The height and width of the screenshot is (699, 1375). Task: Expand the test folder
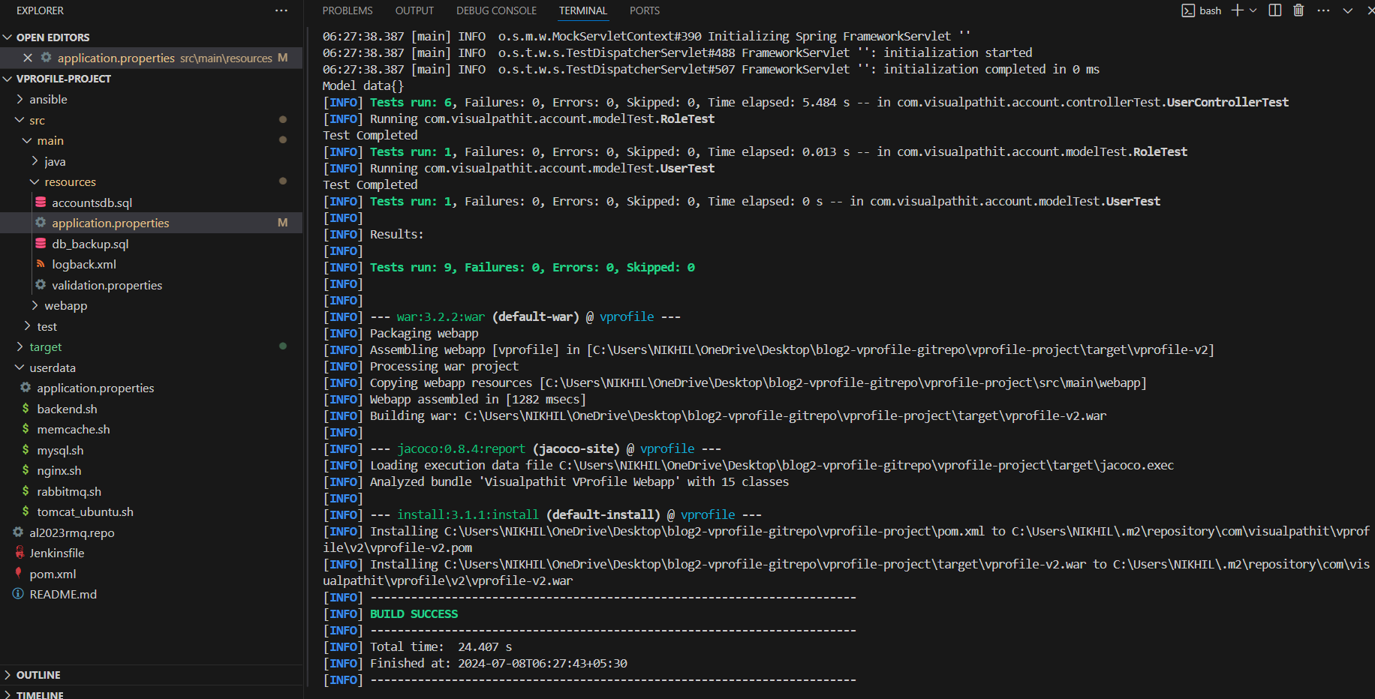[27, 326]
